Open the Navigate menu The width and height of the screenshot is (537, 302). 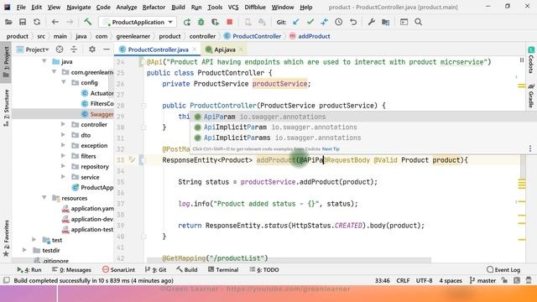click(x=78, y=8)
